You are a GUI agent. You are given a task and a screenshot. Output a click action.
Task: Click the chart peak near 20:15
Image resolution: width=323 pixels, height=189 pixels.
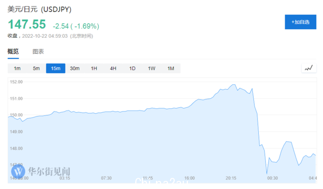[234, 85]
